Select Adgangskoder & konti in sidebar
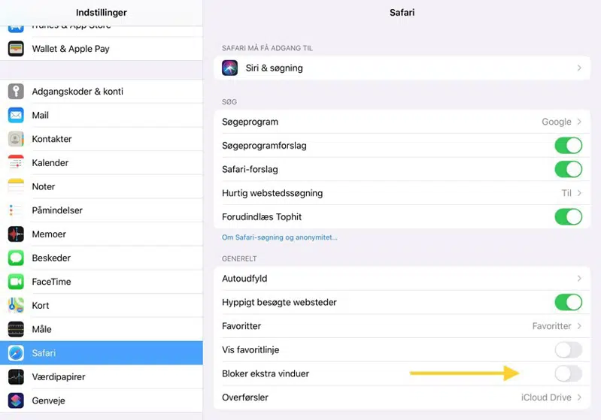The width and height of the screenshot is (601, 420). pos(77,92)
